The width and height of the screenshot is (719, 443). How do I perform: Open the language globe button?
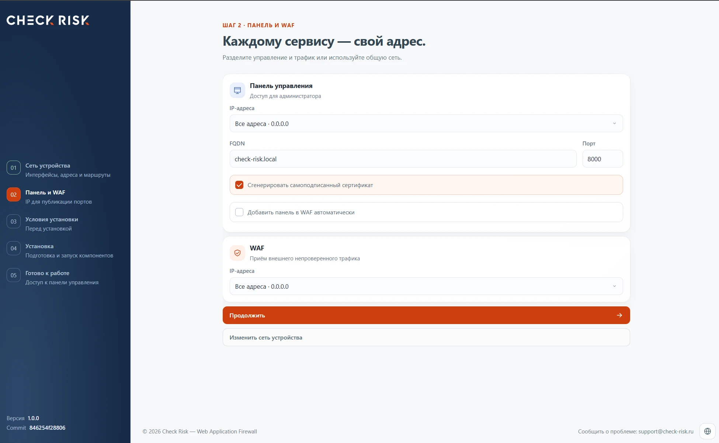[x=707, y=431]
